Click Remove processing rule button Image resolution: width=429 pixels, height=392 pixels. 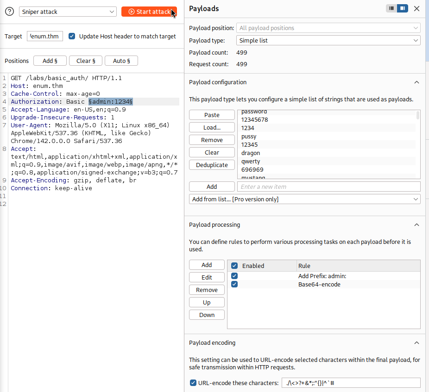[207, 290]
